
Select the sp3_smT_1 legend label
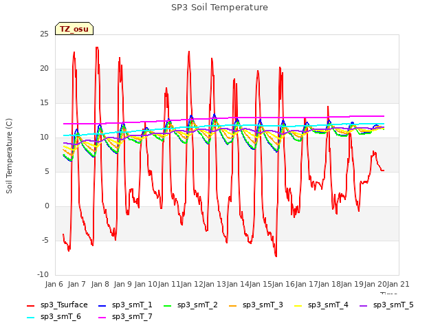coord(132,305)
